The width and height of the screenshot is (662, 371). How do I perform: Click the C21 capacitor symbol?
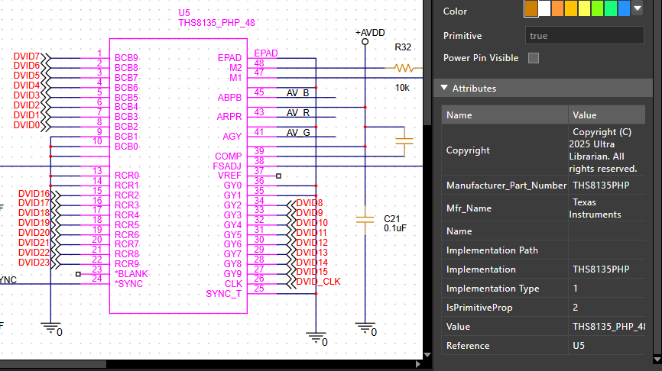coord(365,220)
